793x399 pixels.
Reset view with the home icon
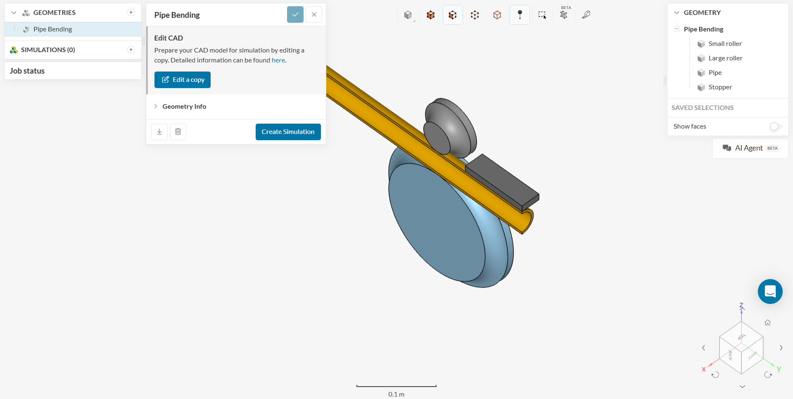pyautogui.click(x=767, y=323)
